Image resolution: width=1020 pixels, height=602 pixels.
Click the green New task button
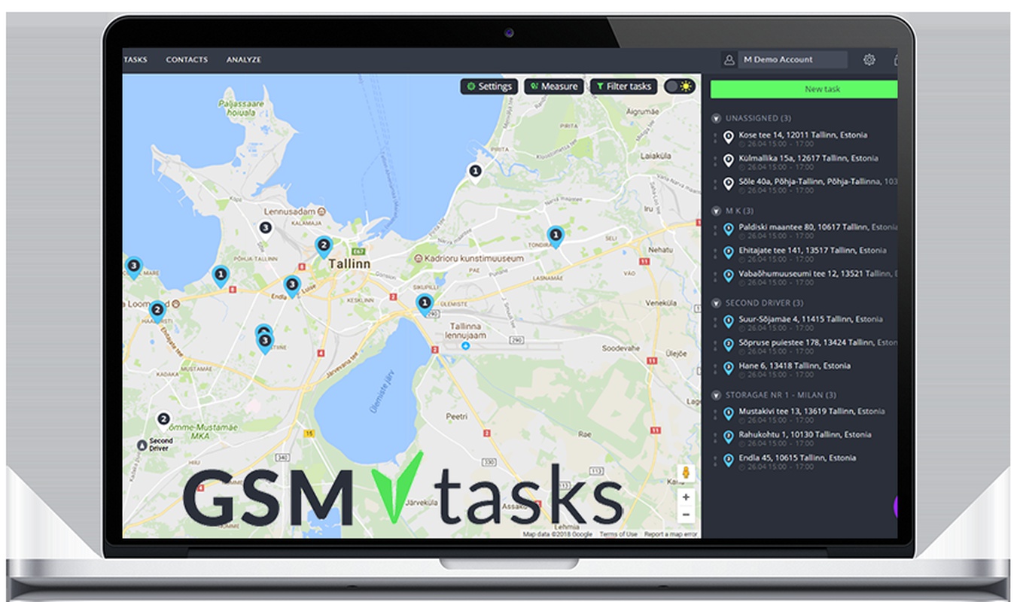point(804,89)
